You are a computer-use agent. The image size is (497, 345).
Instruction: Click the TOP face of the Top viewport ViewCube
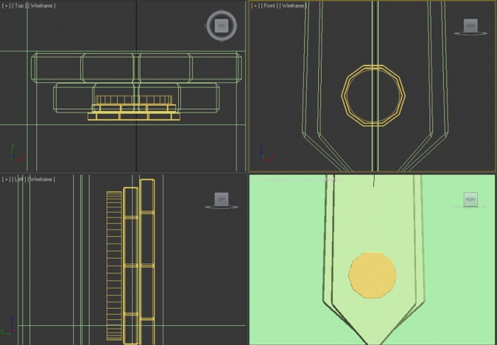[222, 26]
